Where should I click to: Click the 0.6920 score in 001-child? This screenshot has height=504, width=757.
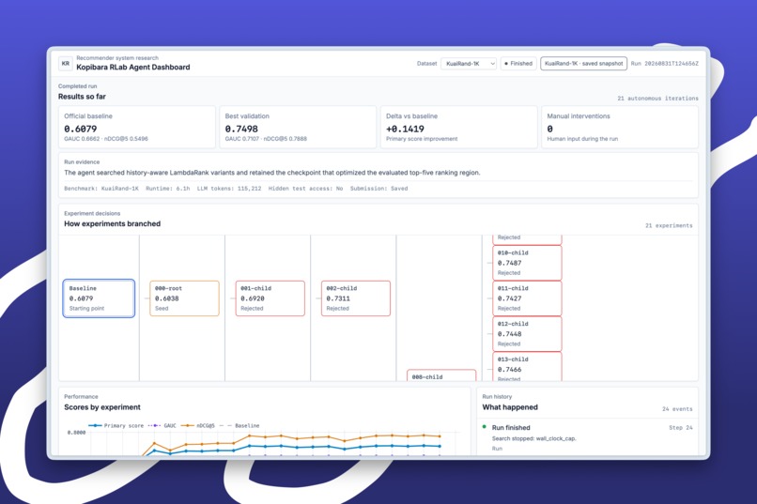[x=253, y=298]
